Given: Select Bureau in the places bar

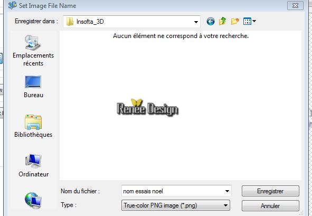Looking at the screenshot, I should [x=33, y=87].
